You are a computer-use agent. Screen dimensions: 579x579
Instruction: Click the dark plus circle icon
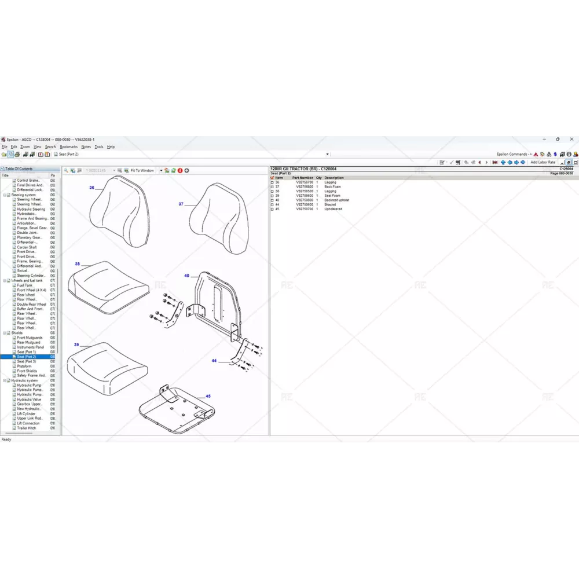(186, 171)
